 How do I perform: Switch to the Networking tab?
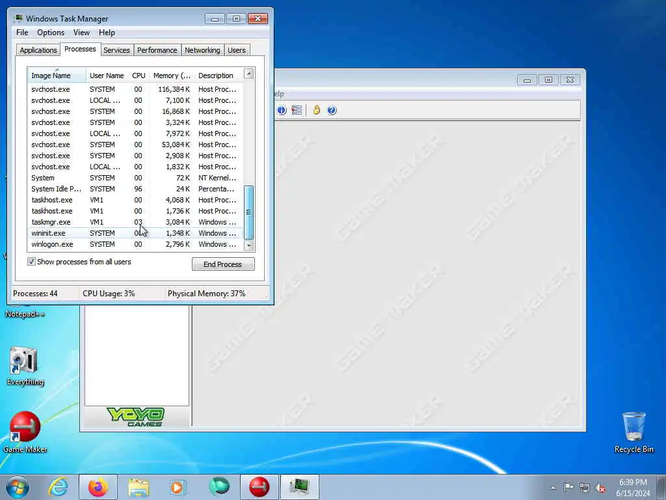(202, 50)
